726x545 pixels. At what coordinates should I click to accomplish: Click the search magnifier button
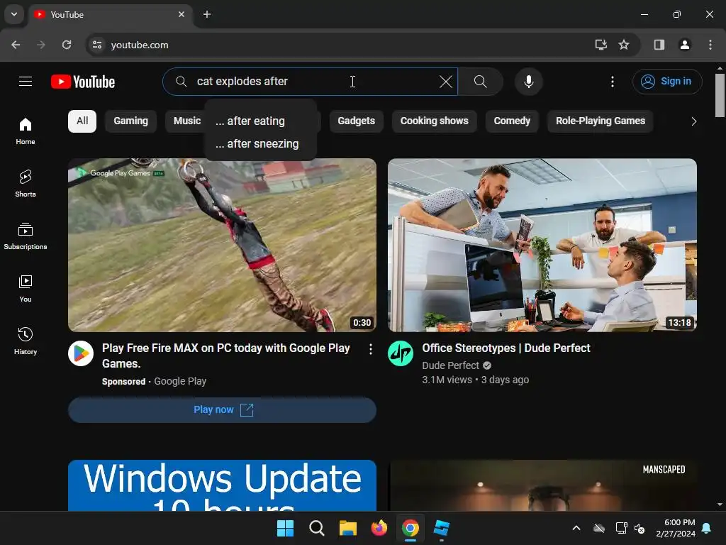click(480, 82)
